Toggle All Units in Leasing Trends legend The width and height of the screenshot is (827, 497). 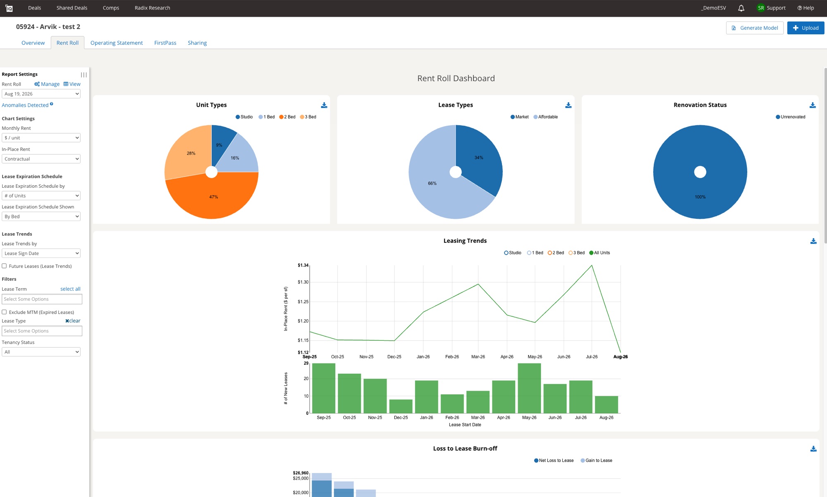click(600, 253)
